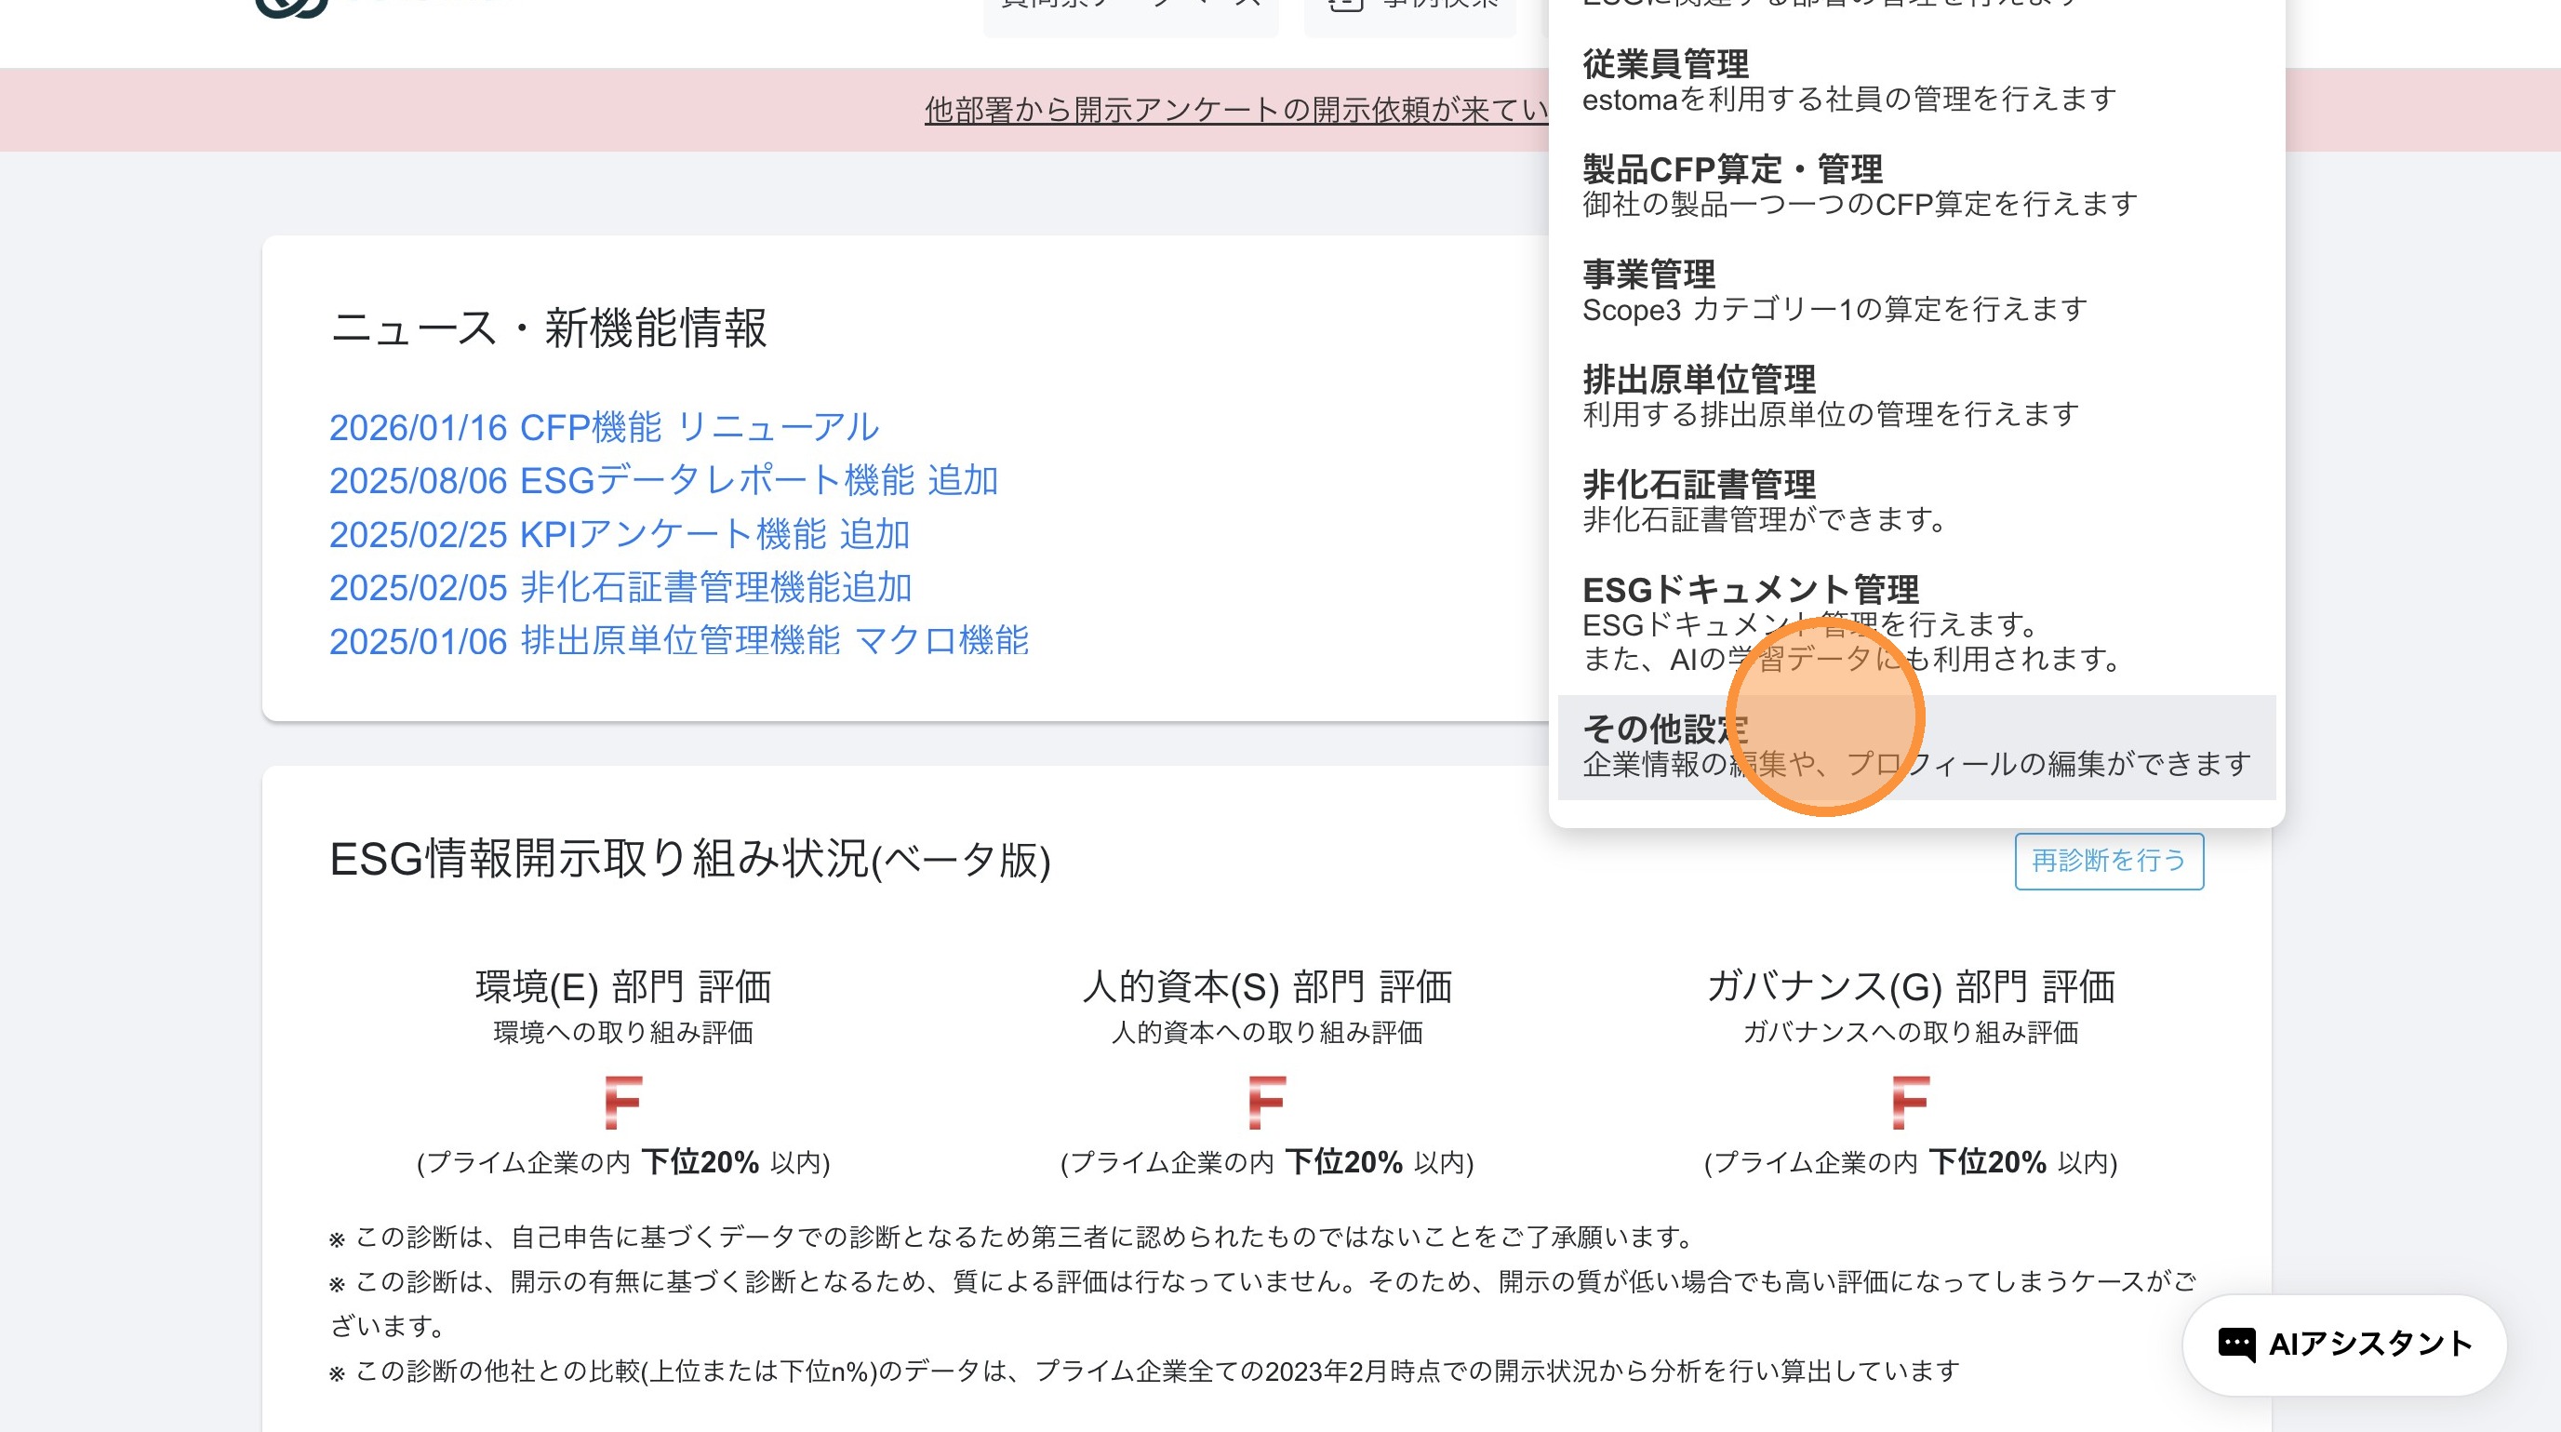Click the ガバナンスへの取り組み評価 subtitle
The image size is (2561, 1432).
pos(1911,1033)
